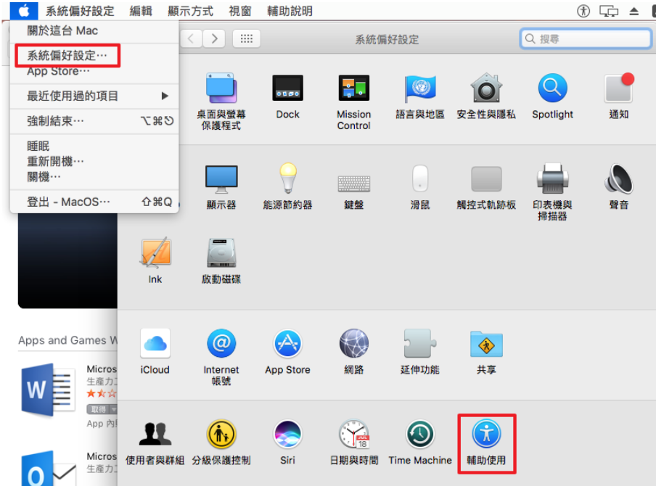
Task: Open Energy Saver (能源節約器) pane
Action: pyautogui.click(x=288, y=186)
